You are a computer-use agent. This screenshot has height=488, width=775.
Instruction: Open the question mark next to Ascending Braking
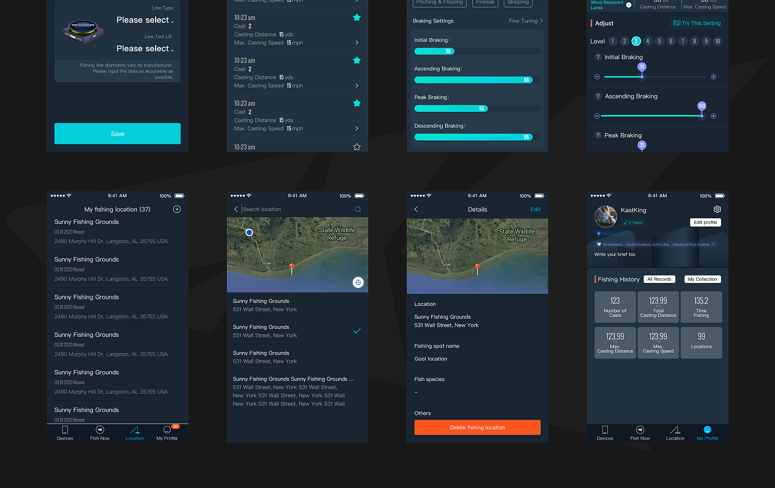(598, 96)
